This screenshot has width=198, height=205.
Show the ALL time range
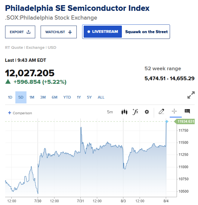point(101,97)
